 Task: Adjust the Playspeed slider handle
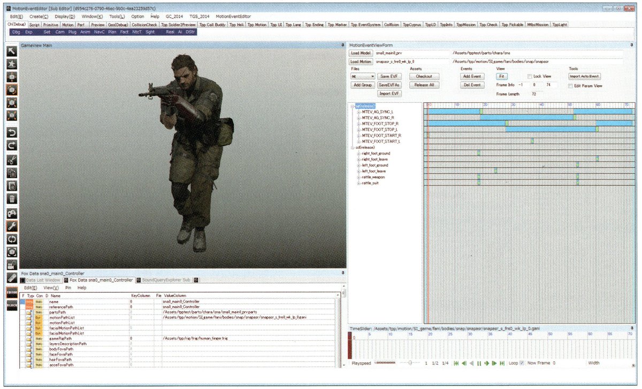(410, 363)
